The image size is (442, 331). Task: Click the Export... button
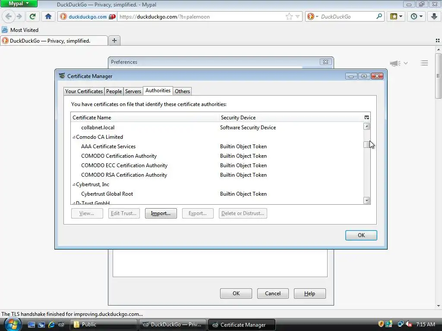click(x=198, y=213)
